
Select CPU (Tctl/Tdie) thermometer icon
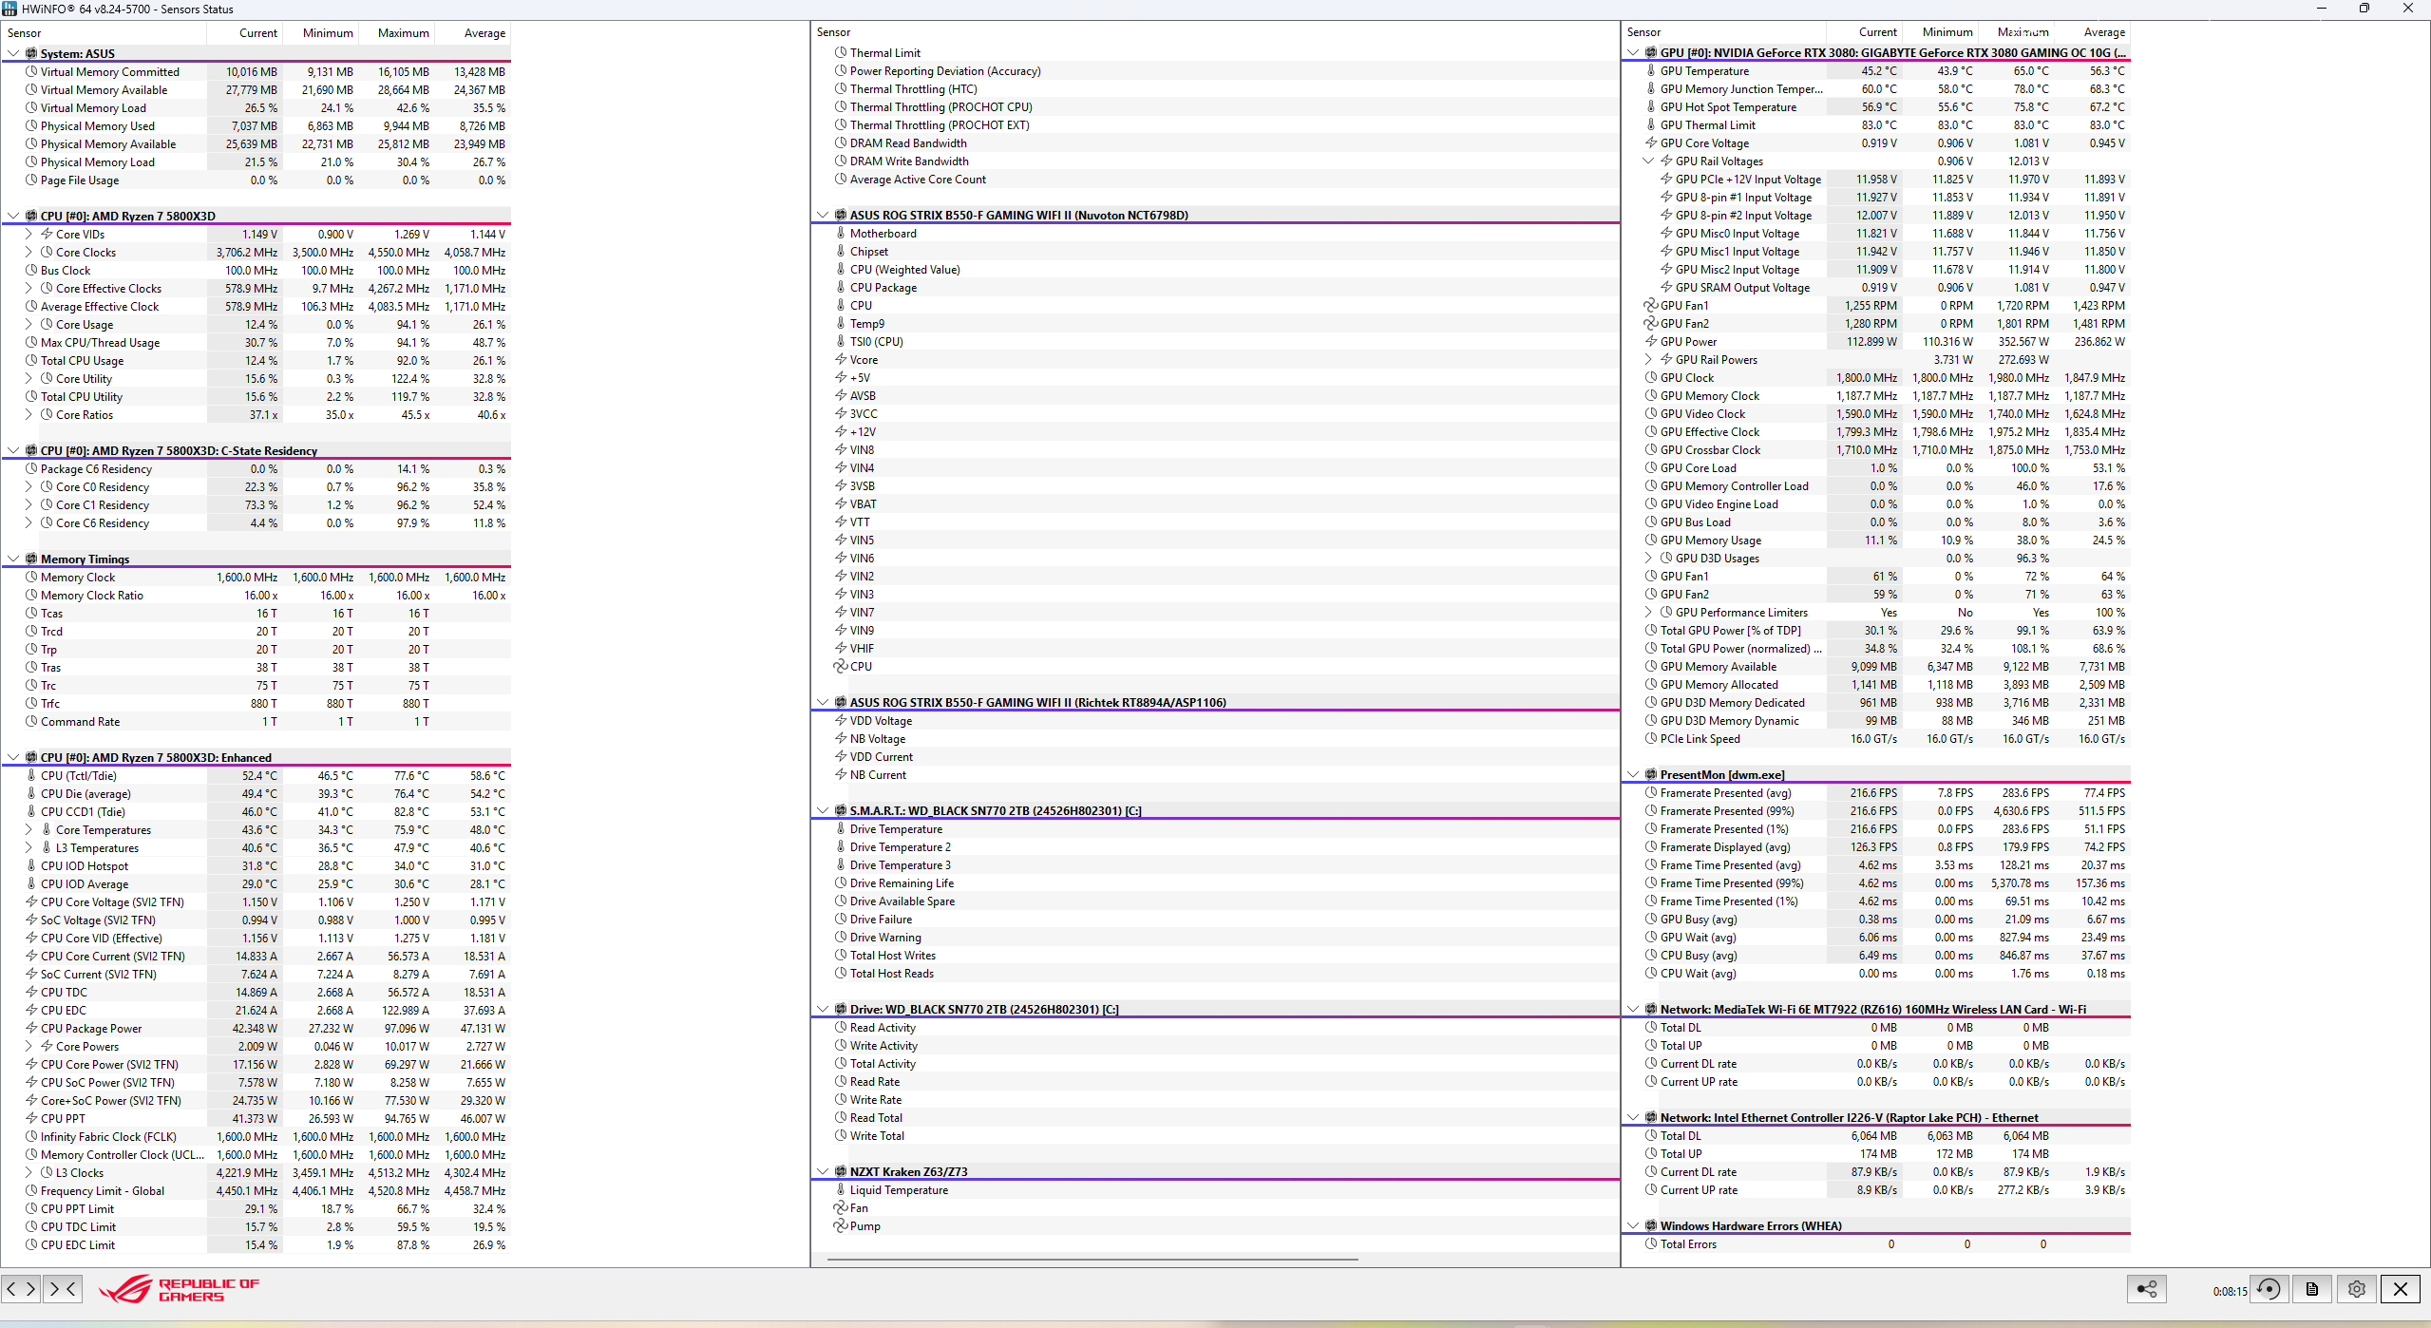31,776
